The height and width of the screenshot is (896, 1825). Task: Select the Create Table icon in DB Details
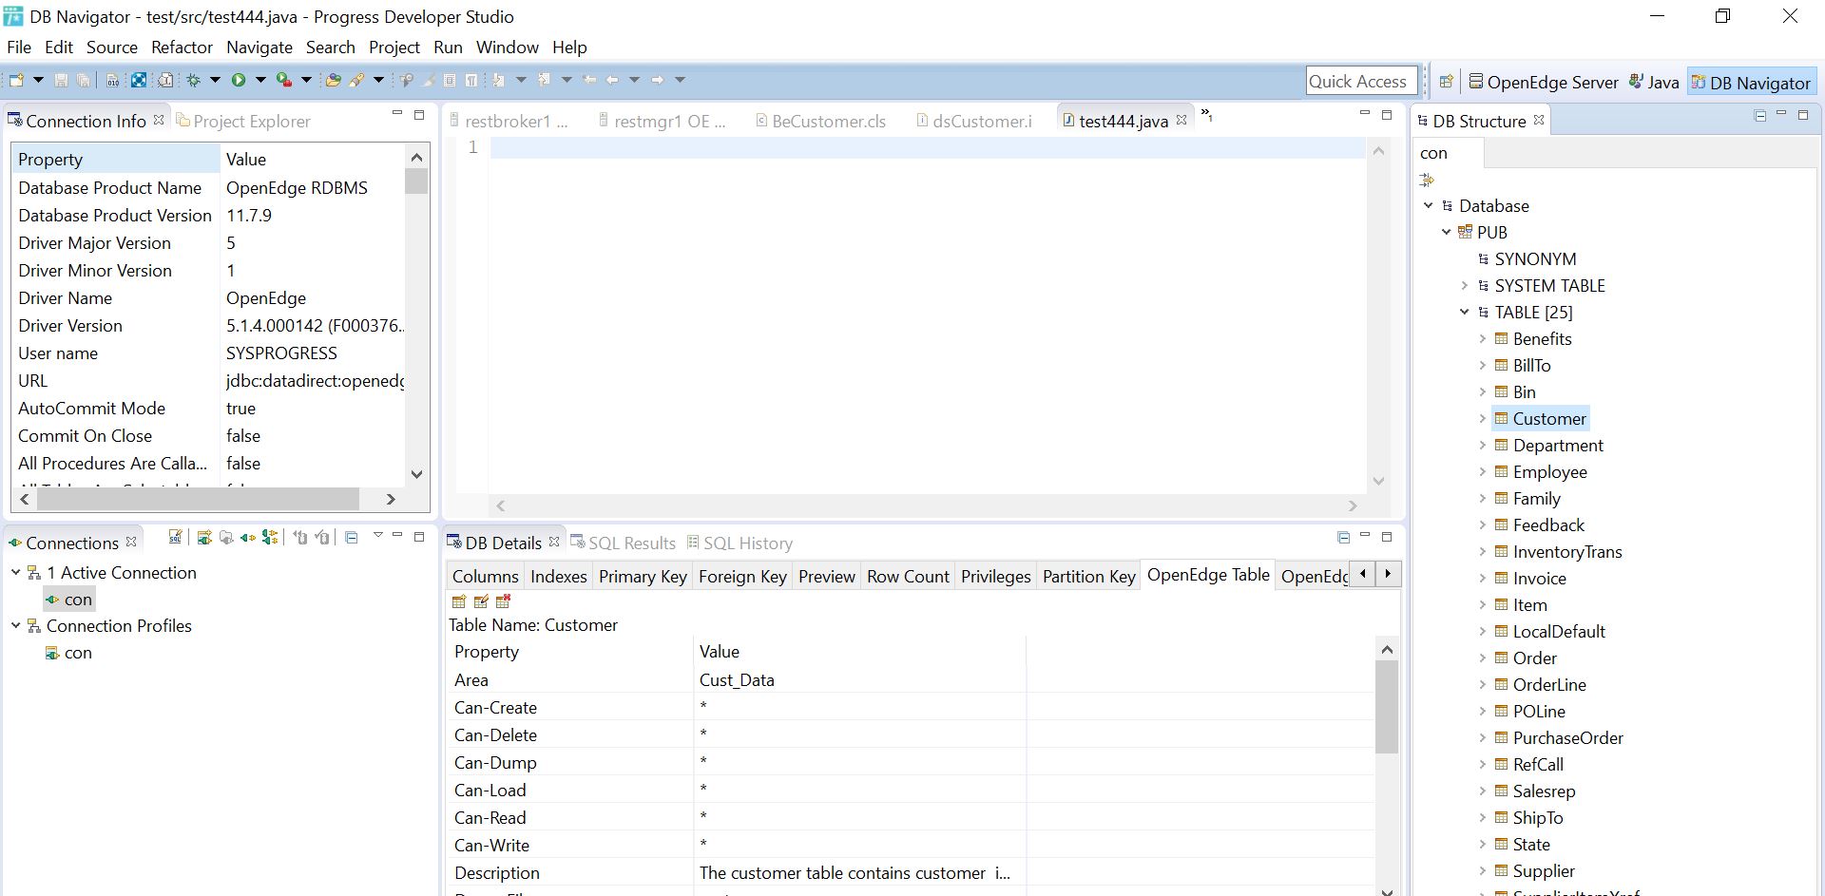tap(459, 602)
